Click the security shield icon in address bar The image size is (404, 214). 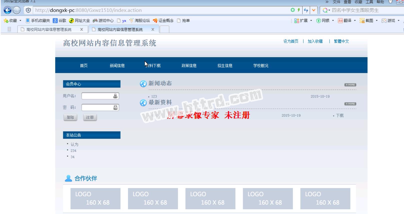click(28, 10)
